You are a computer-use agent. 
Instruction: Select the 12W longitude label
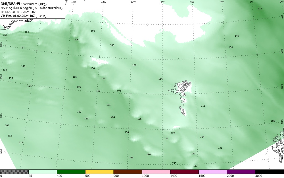point(103,2)
